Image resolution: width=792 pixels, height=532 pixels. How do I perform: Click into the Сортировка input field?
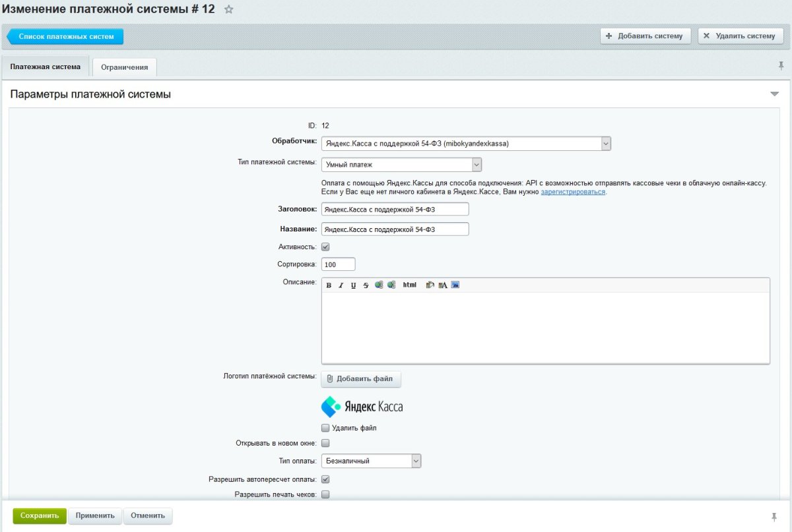tap(338, 264)
